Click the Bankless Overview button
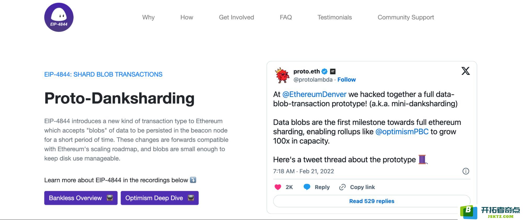 (x=81, y=198)
